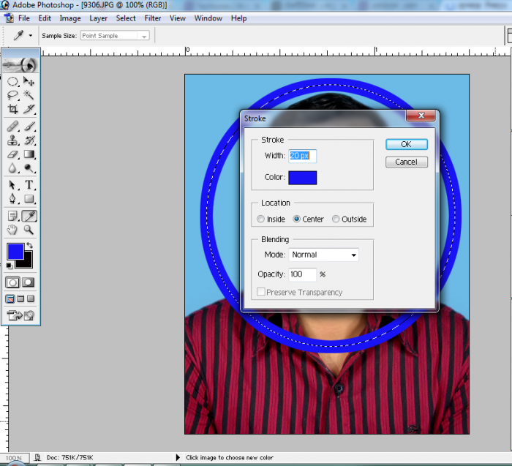The image size is (512, 466).
Task: Select the Elliptical Marquee tool
Action: [13, 82]
